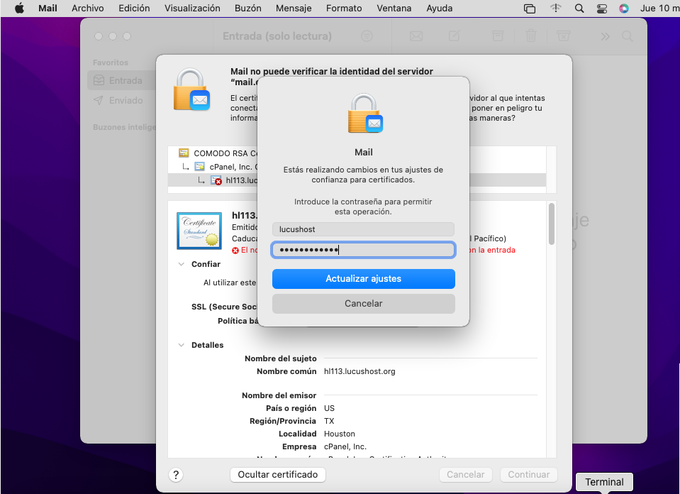Click the Actualizar ajustes button
Screen dimensions: 680x494
click(x=364, y=279)
